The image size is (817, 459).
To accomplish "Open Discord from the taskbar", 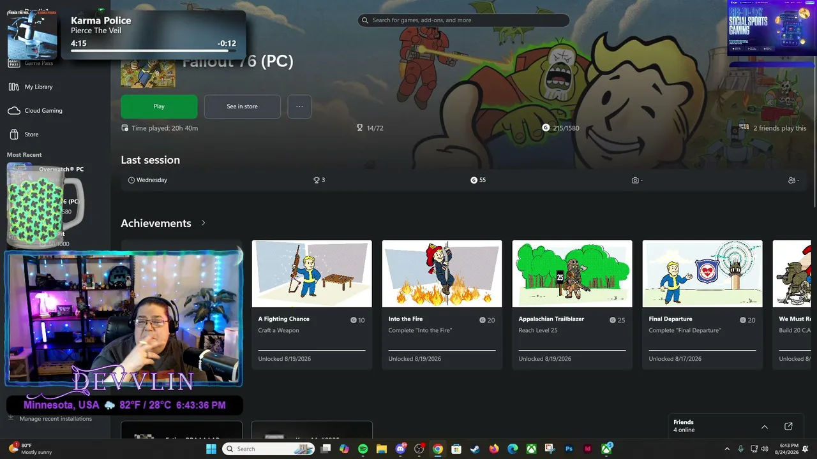I will (401, 449).
